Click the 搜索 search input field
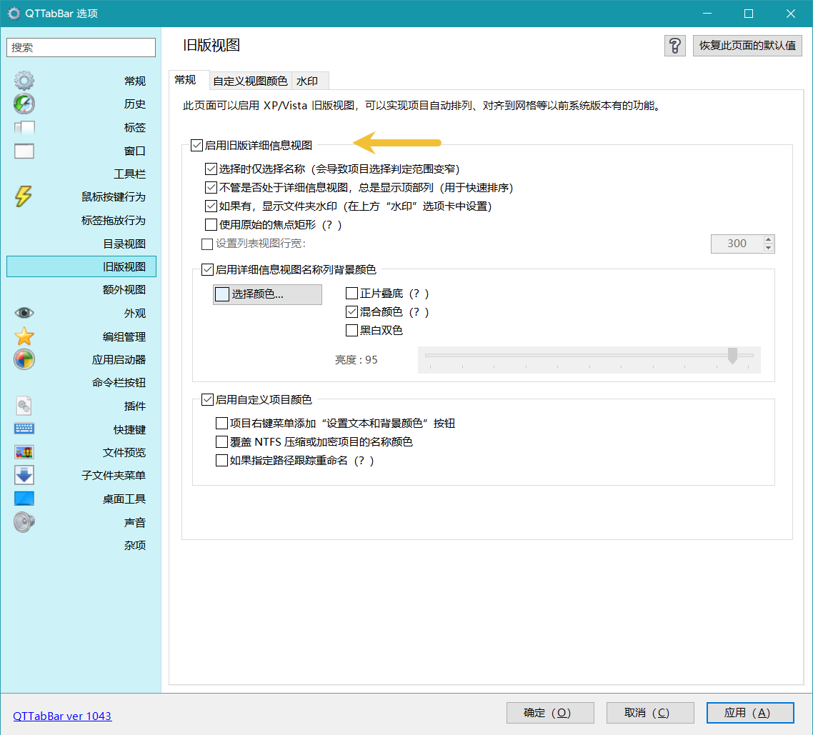The width and height of the screenshot is (813, 735). click(81, 48)
